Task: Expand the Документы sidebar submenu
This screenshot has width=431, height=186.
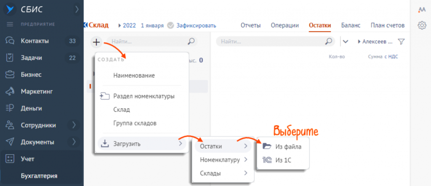Action: 74,142
